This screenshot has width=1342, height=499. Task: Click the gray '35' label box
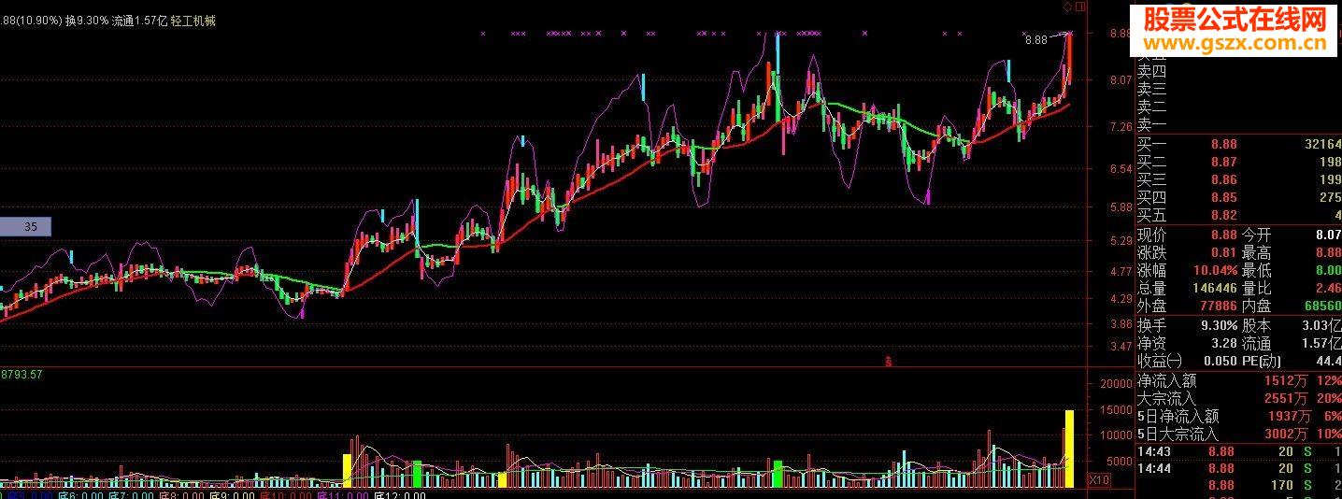26,226
